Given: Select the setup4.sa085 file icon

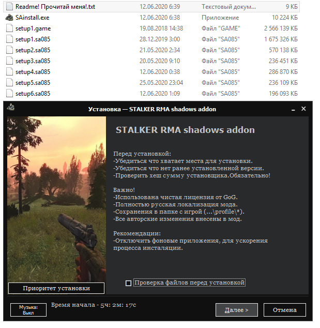Looking at the screenshot, I should pos(9,72).
